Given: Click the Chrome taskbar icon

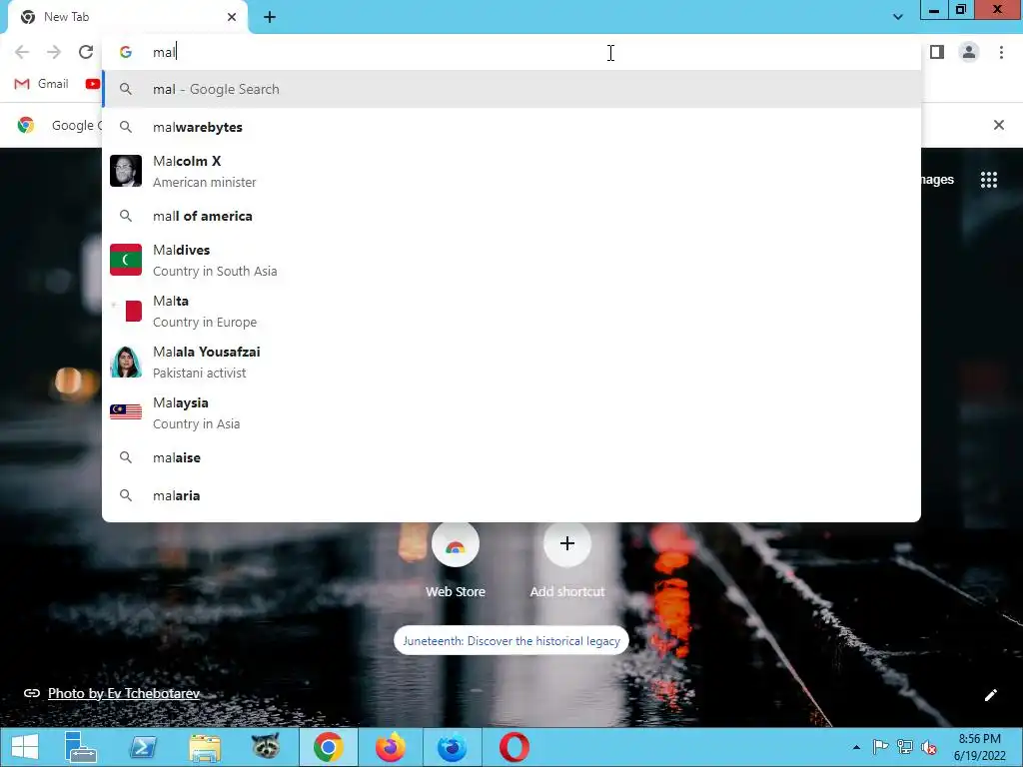Looking at the screenshot, I should (x=328, y=747).
